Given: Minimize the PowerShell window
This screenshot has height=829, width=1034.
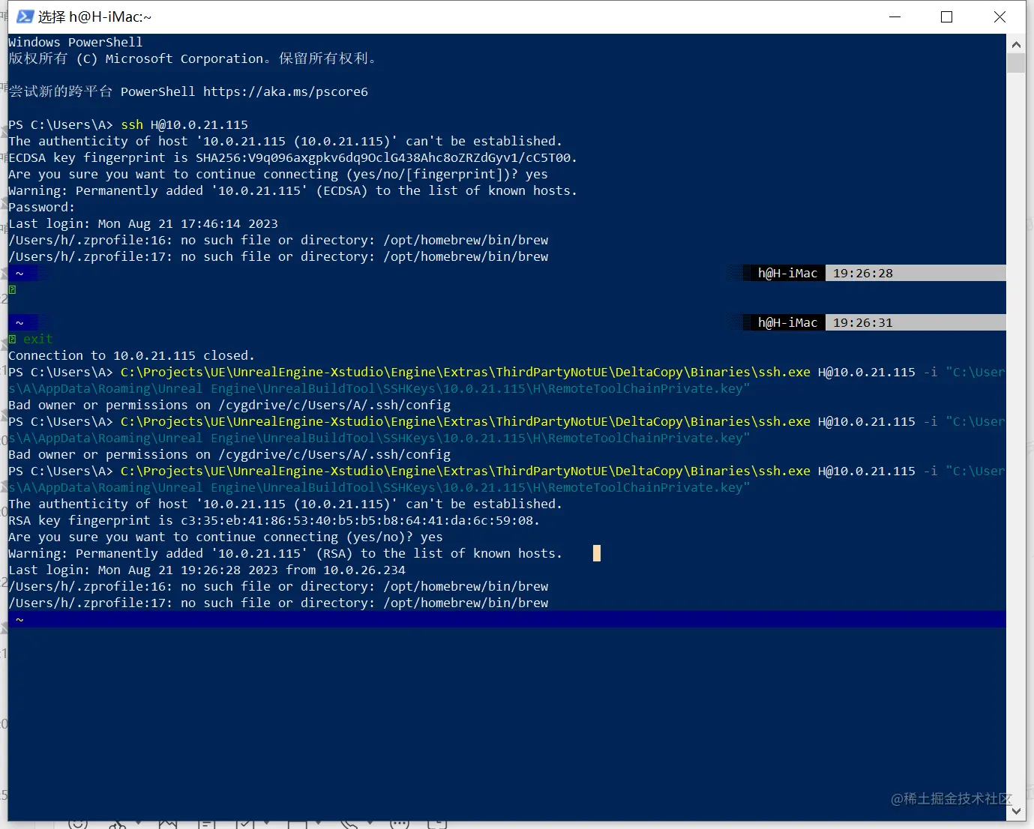Looking at the screenshot, I should [895, 16].
